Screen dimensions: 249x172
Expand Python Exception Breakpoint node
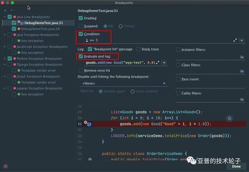5,59
